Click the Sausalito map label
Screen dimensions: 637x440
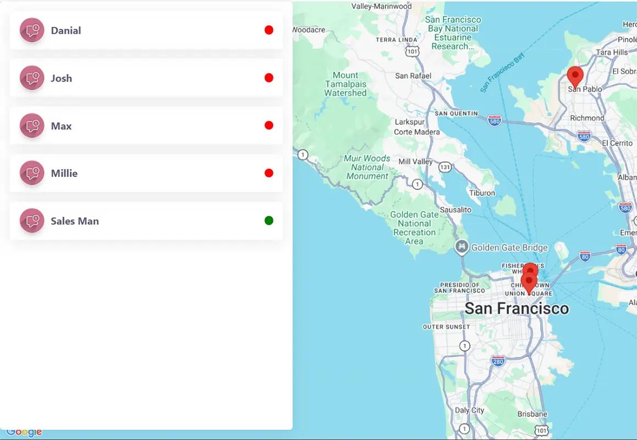coord(456,210)
